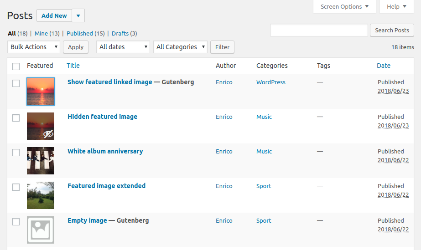Open the Add New dropdown arrow
This screenshot has height=250, width=421.
point(78,15)
